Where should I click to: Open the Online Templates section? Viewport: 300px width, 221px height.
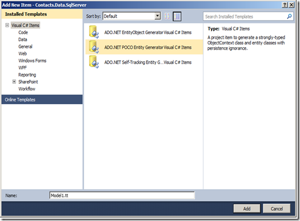coord(42,100)
